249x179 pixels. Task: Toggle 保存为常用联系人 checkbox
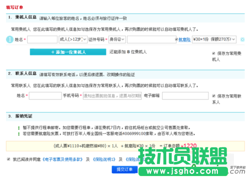coord(213,96)
